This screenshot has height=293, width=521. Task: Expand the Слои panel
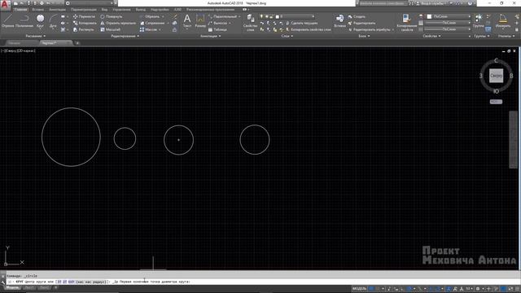(x=287, y=36)
